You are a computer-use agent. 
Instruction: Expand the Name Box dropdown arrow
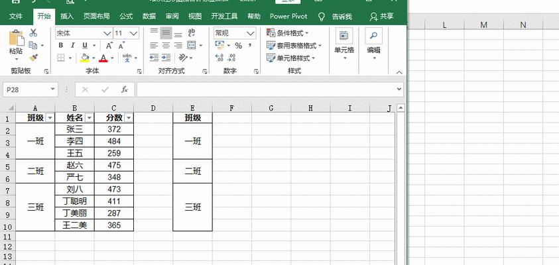coord(53,89)
